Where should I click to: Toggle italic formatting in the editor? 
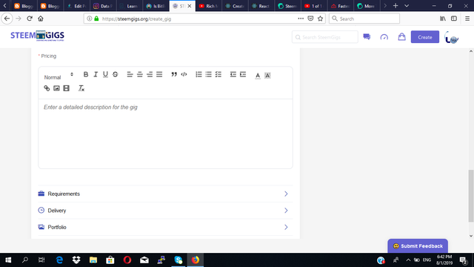coord(96,74)
